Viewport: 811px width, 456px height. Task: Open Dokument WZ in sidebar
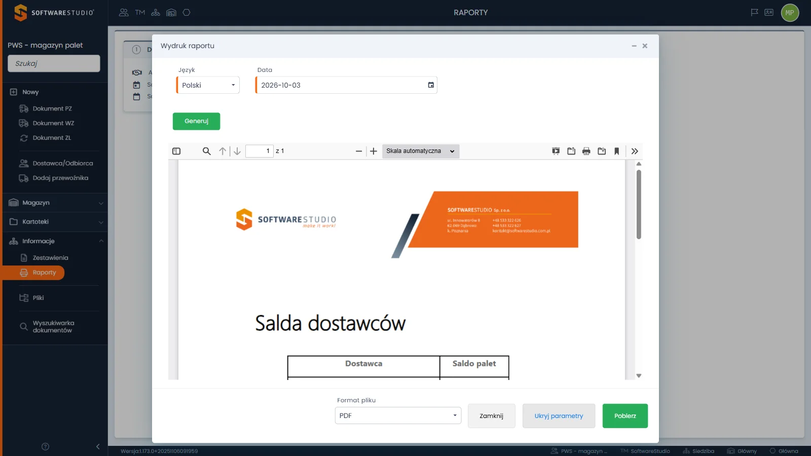(x=53, y=123)
